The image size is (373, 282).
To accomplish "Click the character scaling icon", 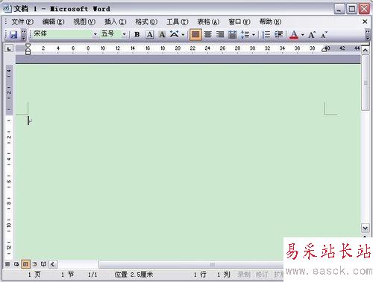I will (175, 34).
